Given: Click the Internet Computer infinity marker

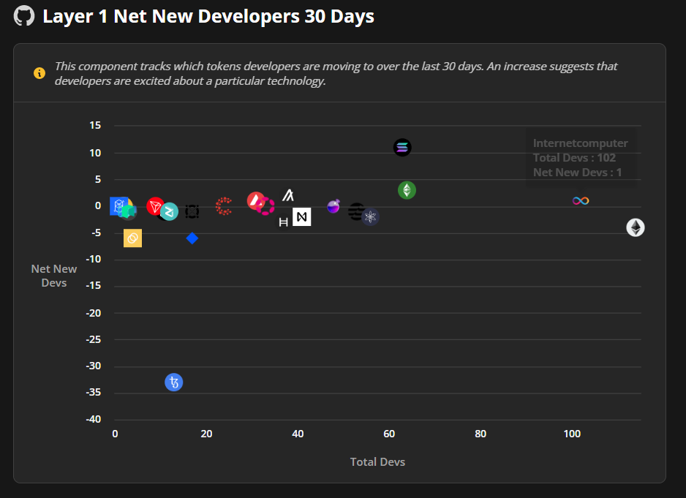Looking at the screenshot, I should pyautogui.click(x=581, y=201).
